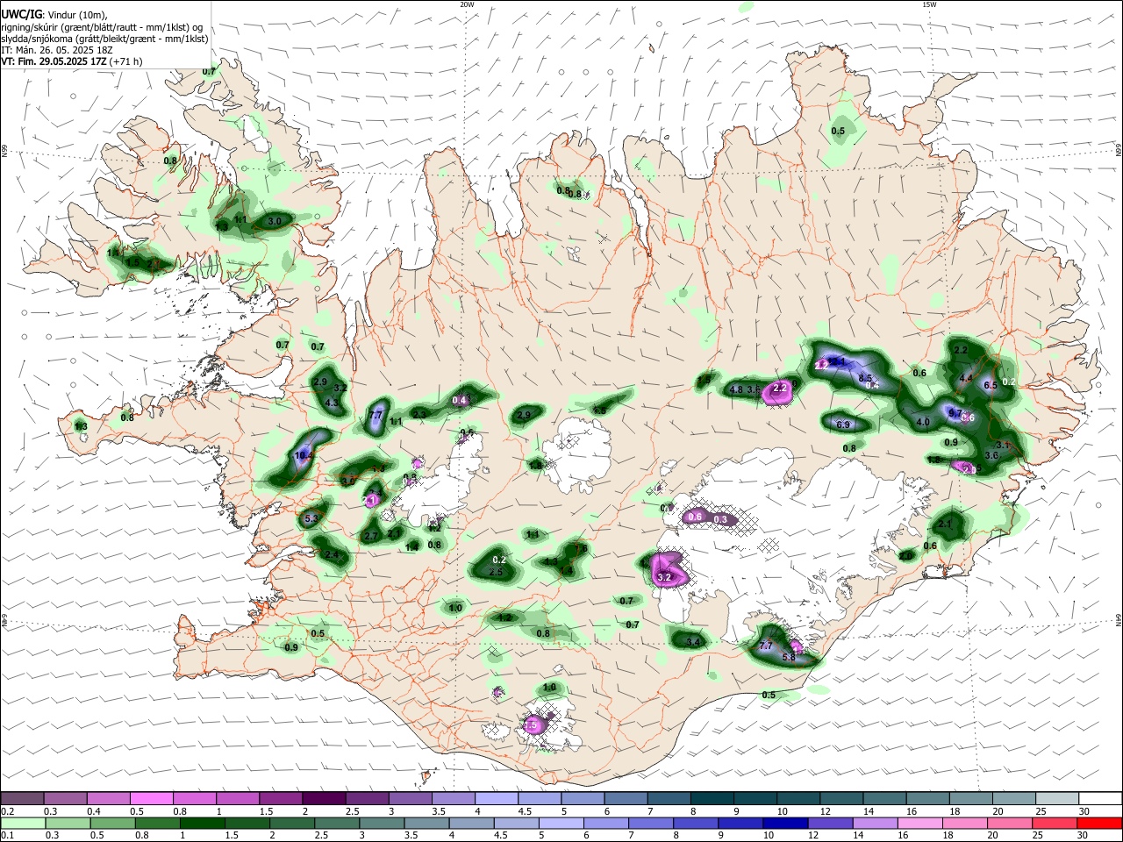Click the 6.9 precipitation value
The height and width of the screenshot is (842, 1123).
click(844, 425)
